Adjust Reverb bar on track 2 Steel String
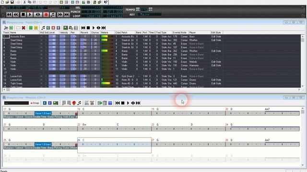The width and height of the screenshot is (307, 172). [x=85, y=40]
